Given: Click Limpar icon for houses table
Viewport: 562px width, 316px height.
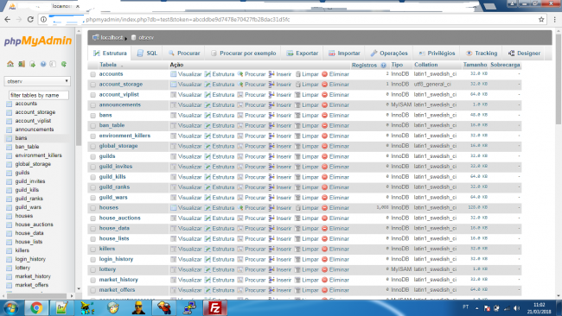Looking at the screenshot, I should 297,208.
